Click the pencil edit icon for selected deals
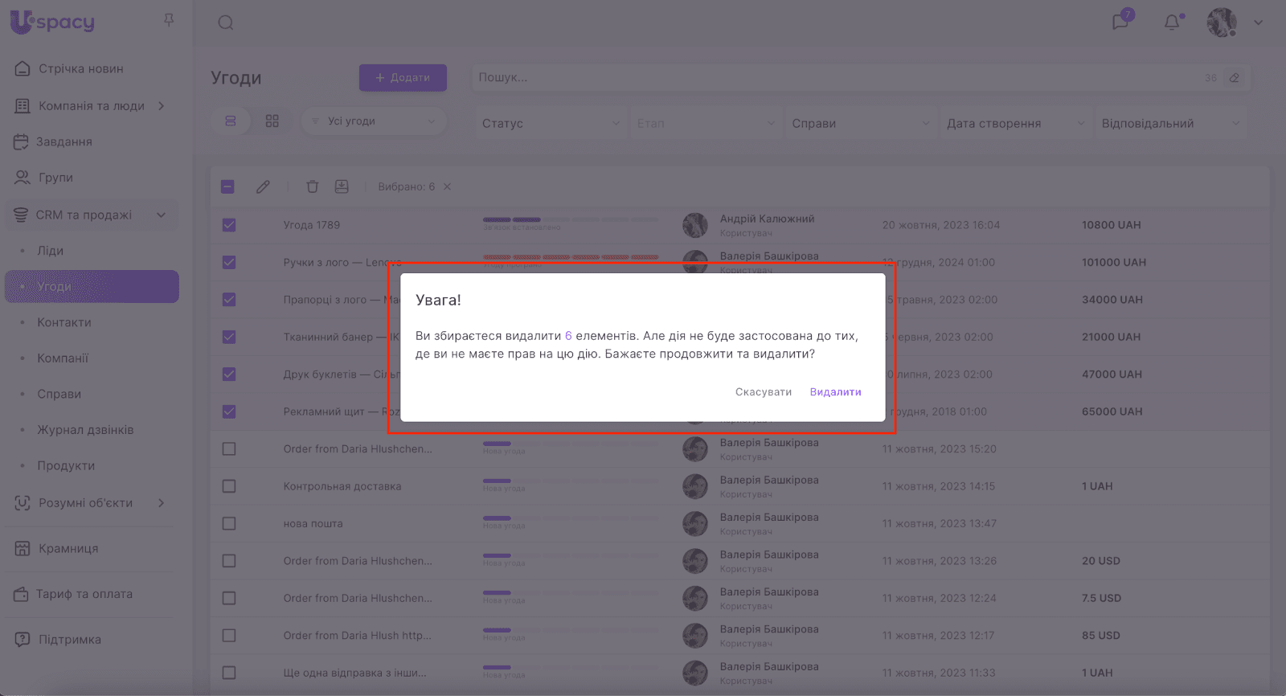This screenshot has width=1286, height=696. coord(263,186)
